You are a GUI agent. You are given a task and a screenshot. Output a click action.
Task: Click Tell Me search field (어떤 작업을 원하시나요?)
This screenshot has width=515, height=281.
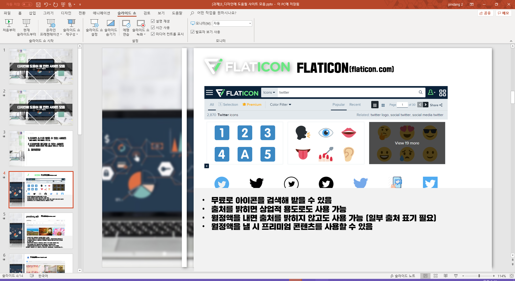coord(217,13)
